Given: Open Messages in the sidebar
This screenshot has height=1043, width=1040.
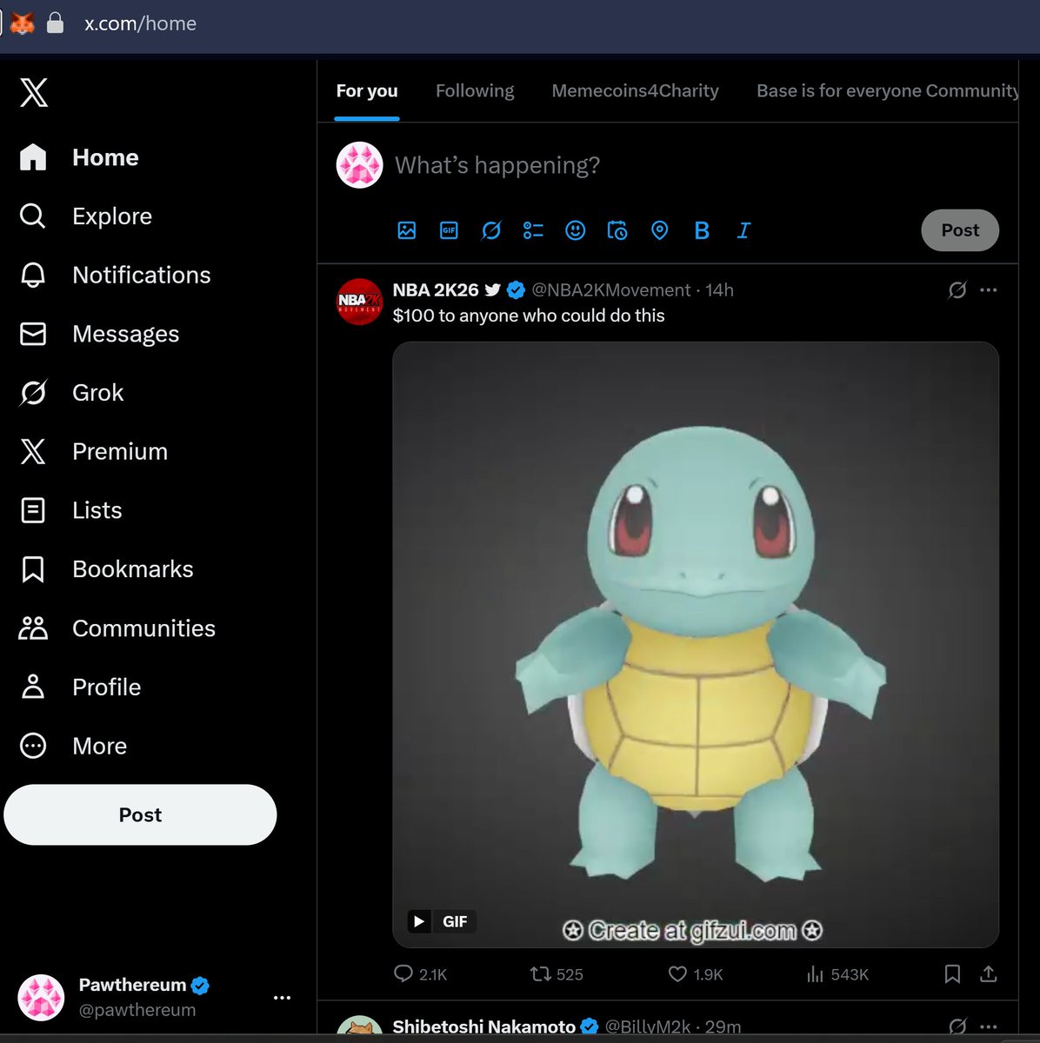Looking at the screenshot, I should click(x=99, y=334).
